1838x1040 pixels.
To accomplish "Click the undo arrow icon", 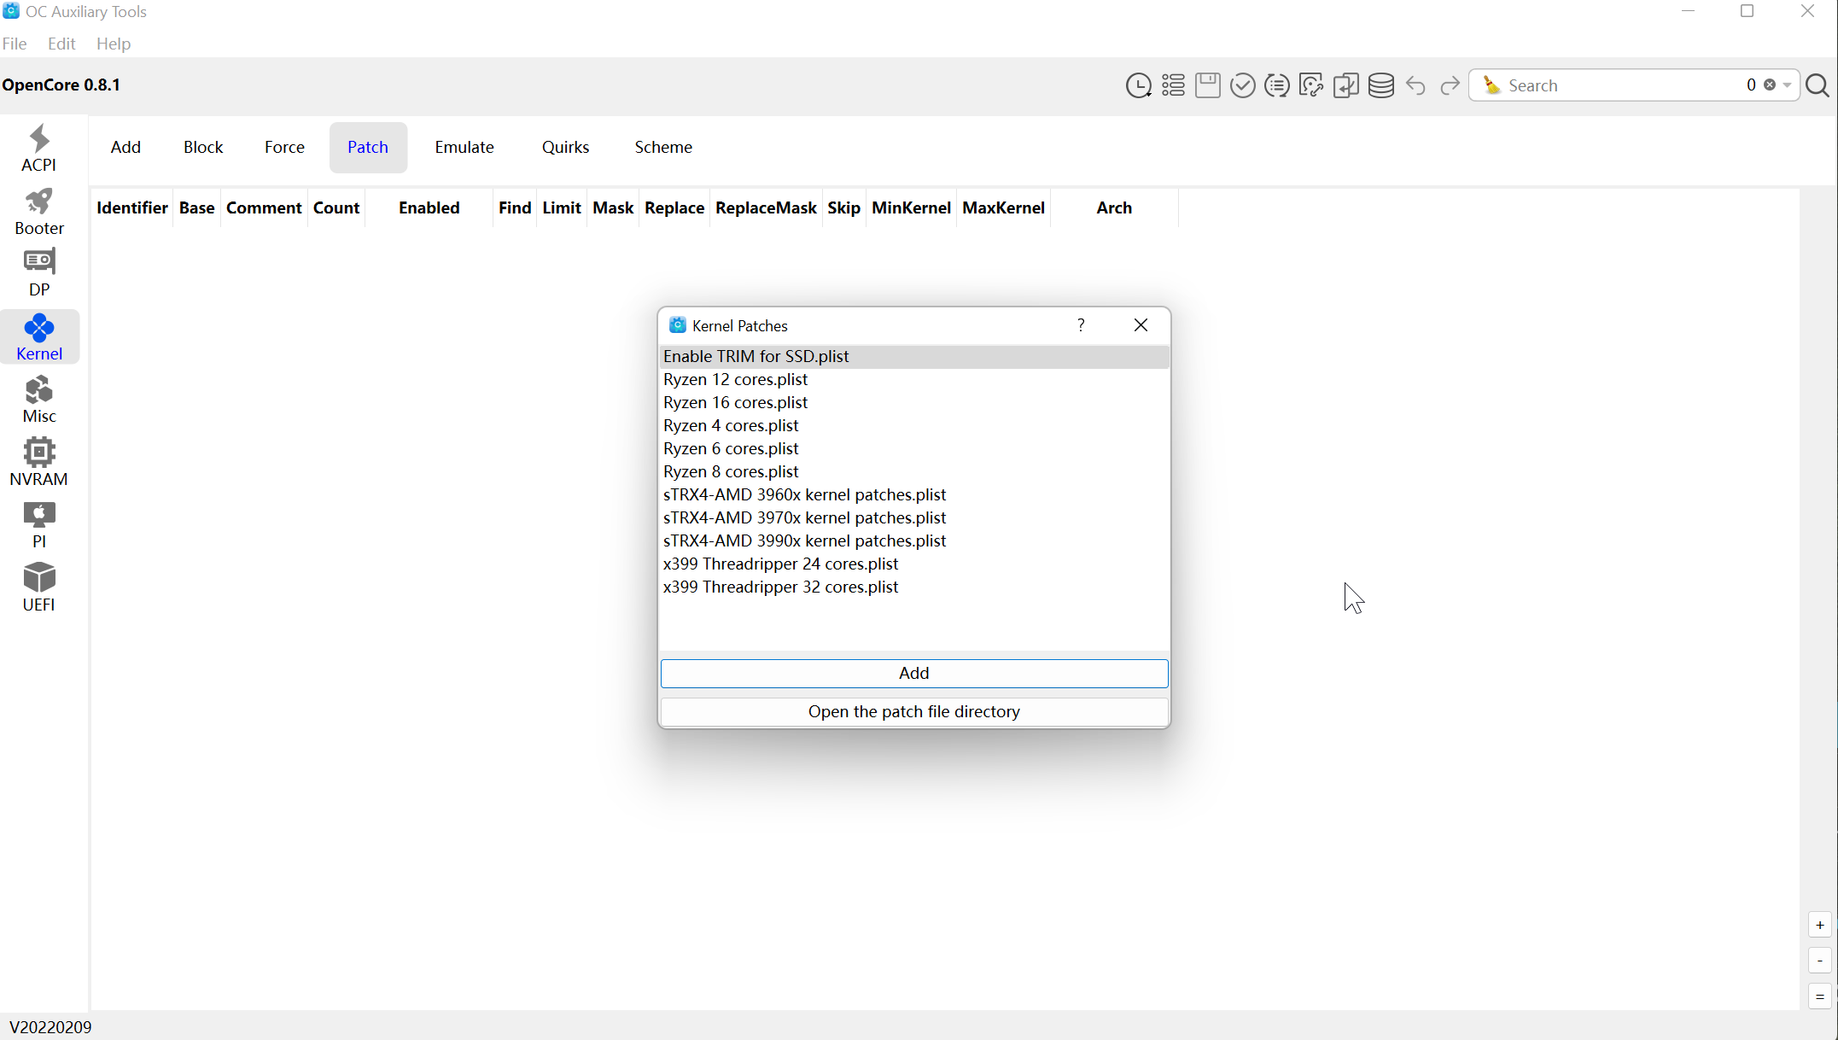I will point(1415,85).
